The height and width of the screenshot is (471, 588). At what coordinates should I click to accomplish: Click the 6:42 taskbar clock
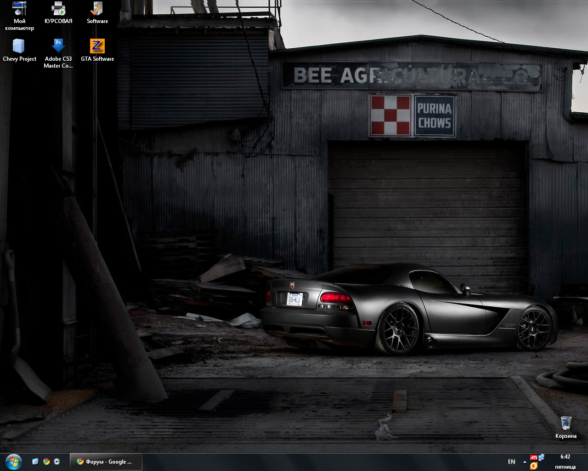(565, 457)
